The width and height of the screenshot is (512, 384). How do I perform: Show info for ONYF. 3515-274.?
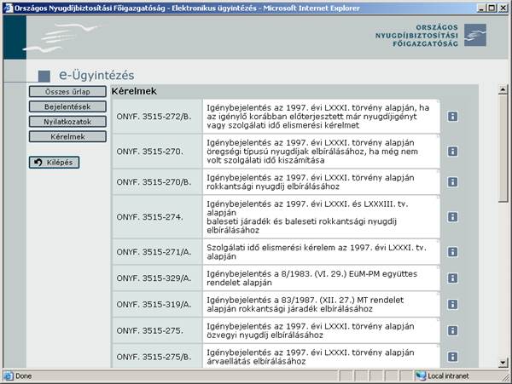pyautogui.click(x=453, y=219)
